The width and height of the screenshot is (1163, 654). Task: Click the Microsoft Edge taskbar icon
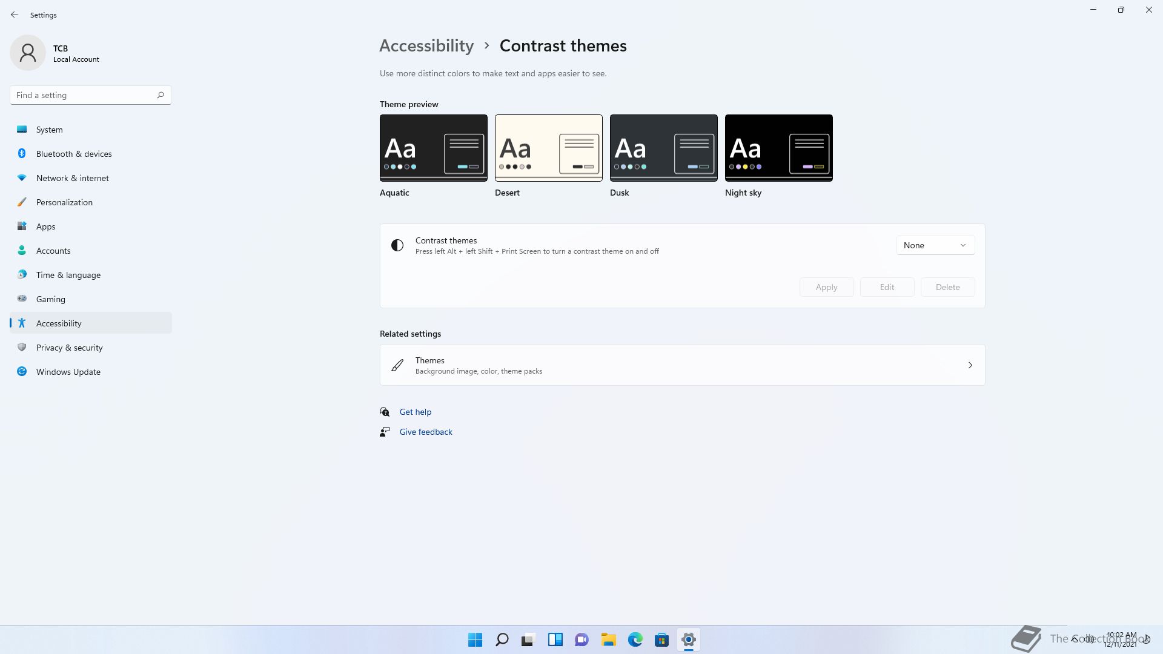point(635,639)
